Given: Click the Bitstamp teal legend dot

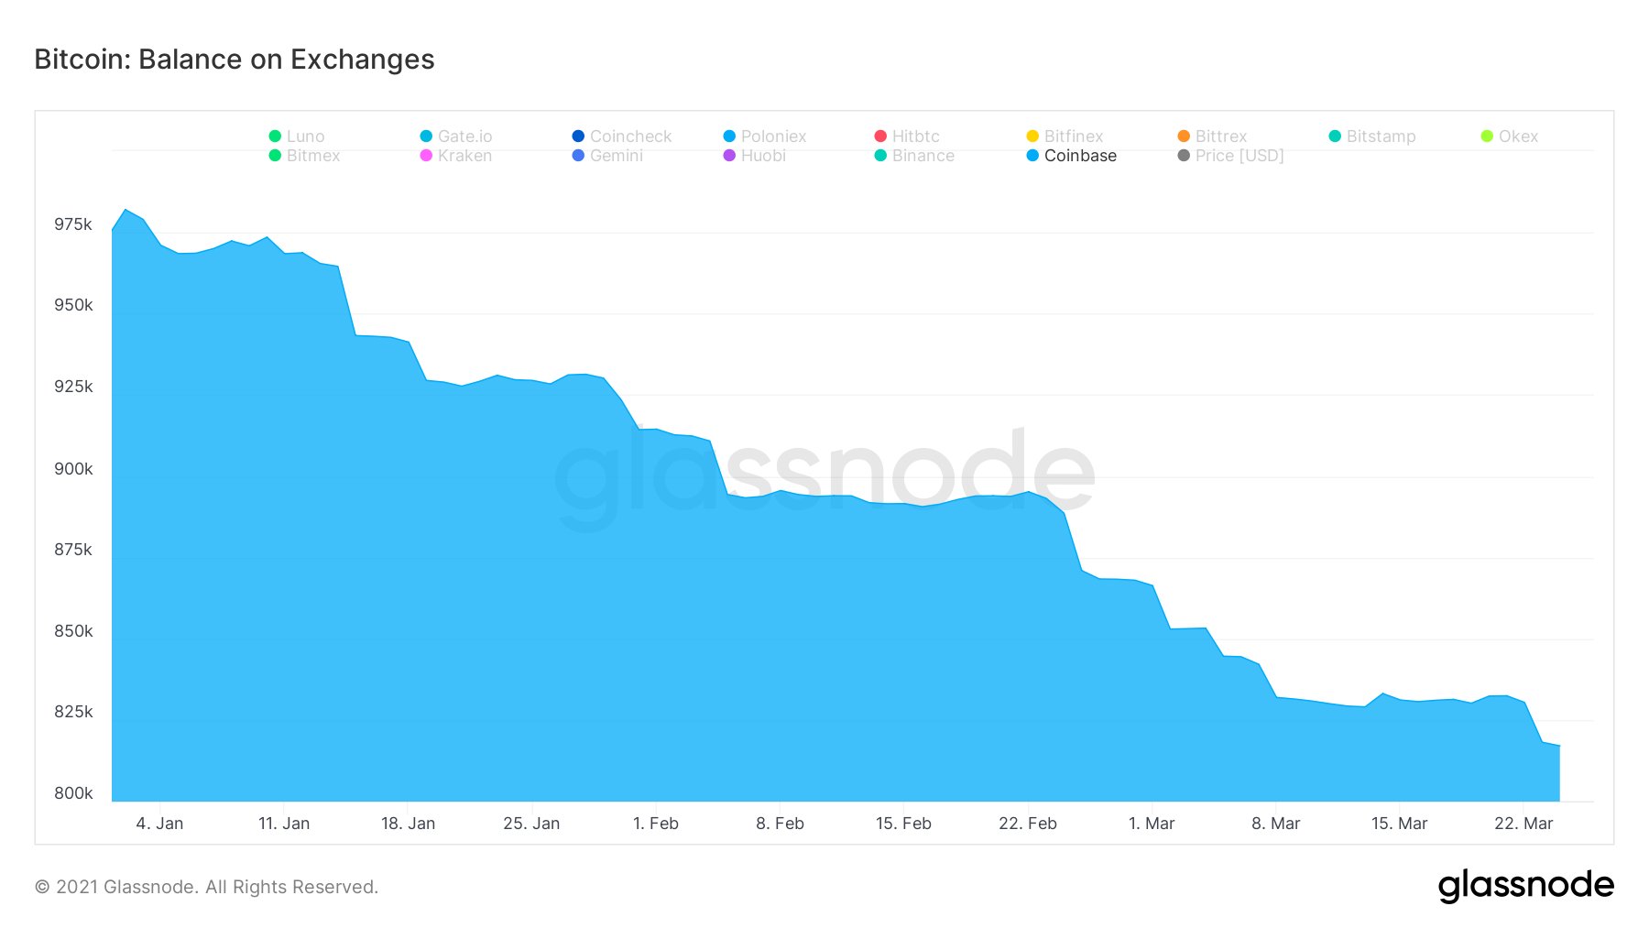Looking at the screenshot, I should (1335, 136).
